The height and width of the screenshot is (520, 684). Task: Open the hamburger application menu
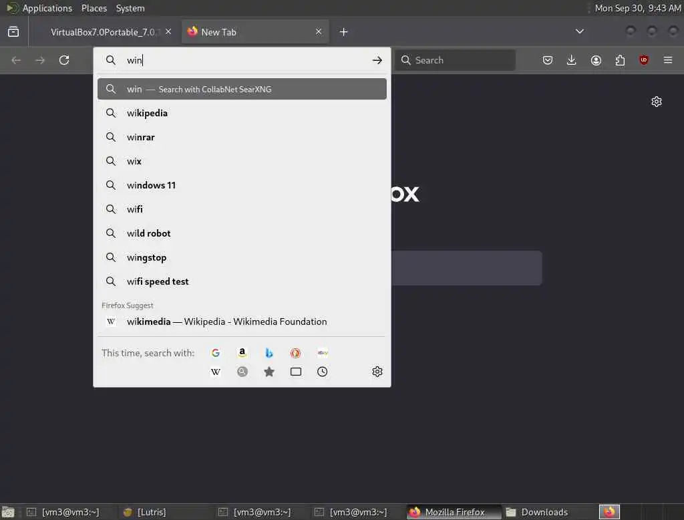coord(668,59)
